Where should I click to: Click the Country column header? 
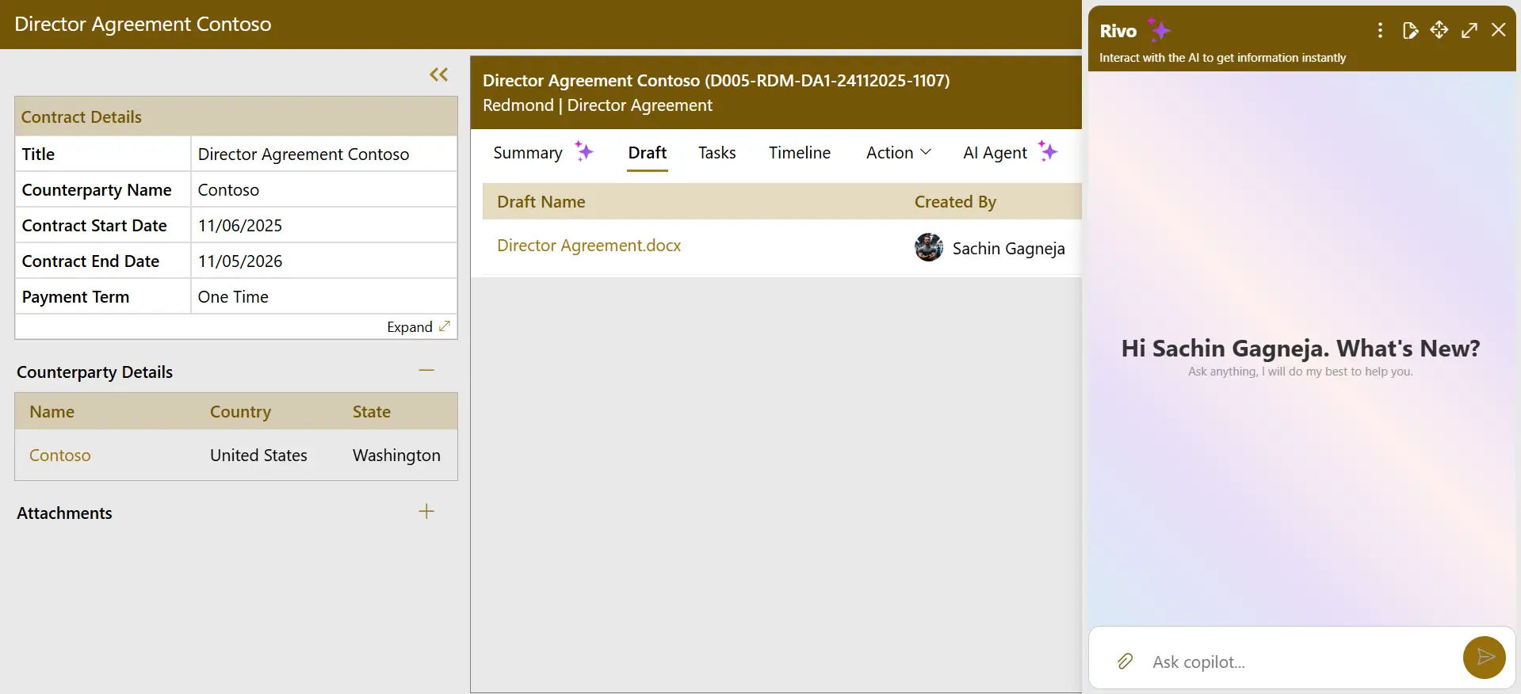pos(240,412)
